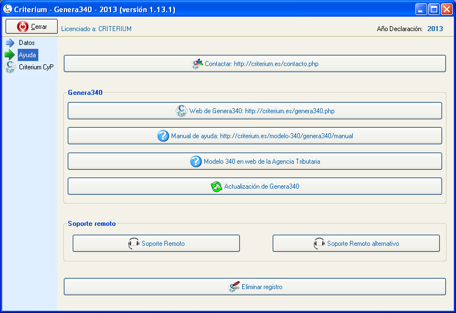The width and height of the screenshot is (456, 313).
Task: Start Soporte Remoto session
Action: pyautogui.click(x=156, y=244)
